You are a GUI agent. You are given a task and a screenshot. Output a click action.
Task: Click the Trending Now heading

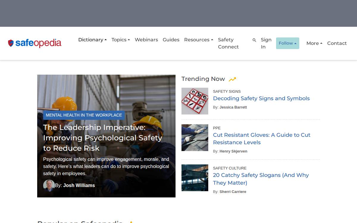[203, 79]
